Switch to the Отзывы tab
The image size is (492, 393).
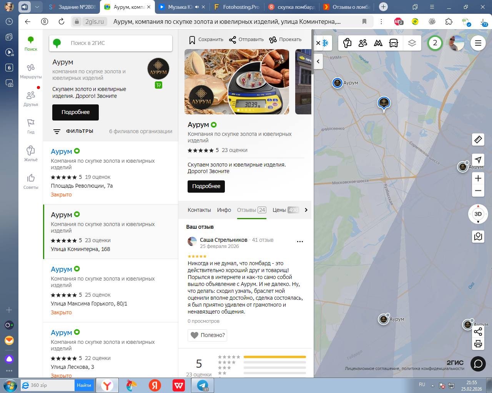(252, 210)
